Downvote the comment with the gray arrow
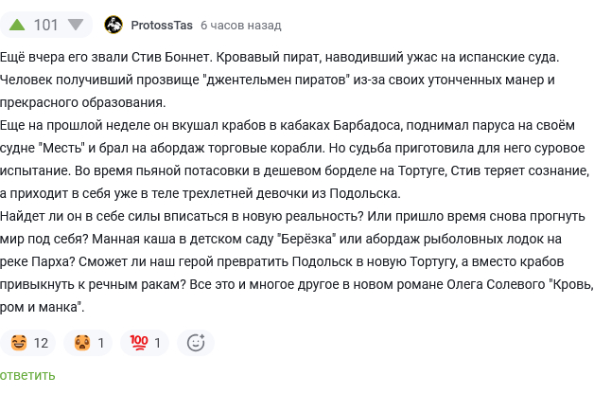 coord(76,25)
